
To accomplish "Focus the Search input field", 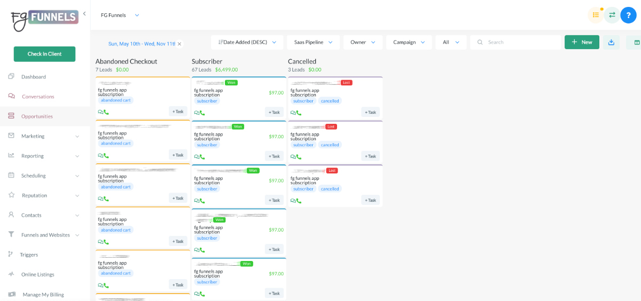I will 515,42.
